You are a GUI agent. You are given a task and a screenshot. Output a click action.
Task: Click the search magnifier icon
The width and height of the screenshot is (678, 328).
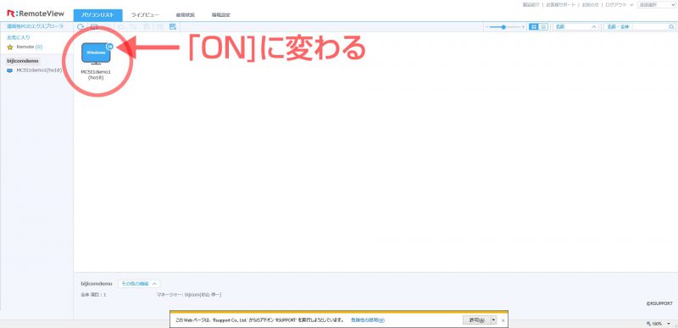tap(671, 27)
